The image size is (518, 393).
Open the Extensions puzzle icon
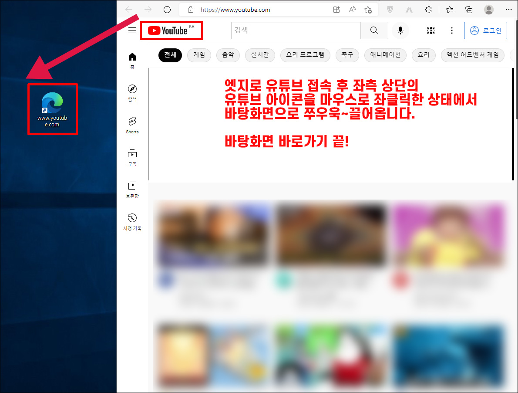point(428,10)
